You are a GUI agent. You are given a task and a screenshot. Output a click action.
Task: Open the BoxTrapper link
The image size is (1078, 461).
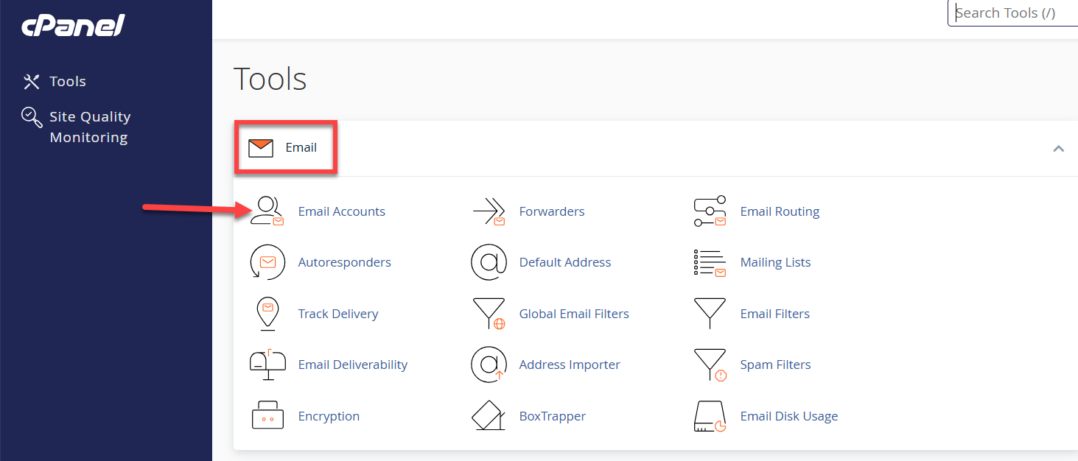click(x=553, y=416)
